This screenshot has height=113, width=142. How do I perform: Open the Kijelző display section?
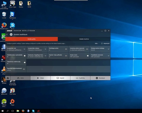coord(60,78)
